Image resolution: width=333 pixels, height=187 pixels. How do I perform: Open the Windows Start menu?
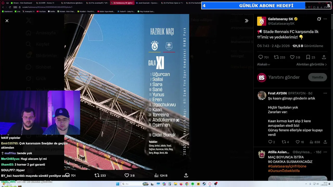point(118,184)
